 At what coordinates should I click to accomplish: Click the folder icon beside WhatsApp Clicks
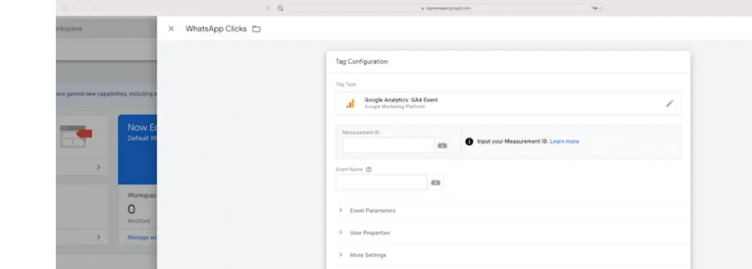(x=256, y=29)
